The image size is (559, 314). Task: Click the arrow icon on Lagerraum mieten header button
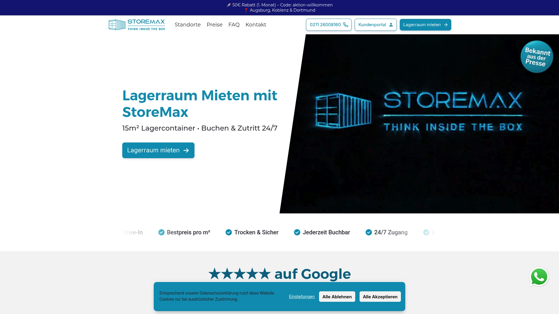point(445,25)
